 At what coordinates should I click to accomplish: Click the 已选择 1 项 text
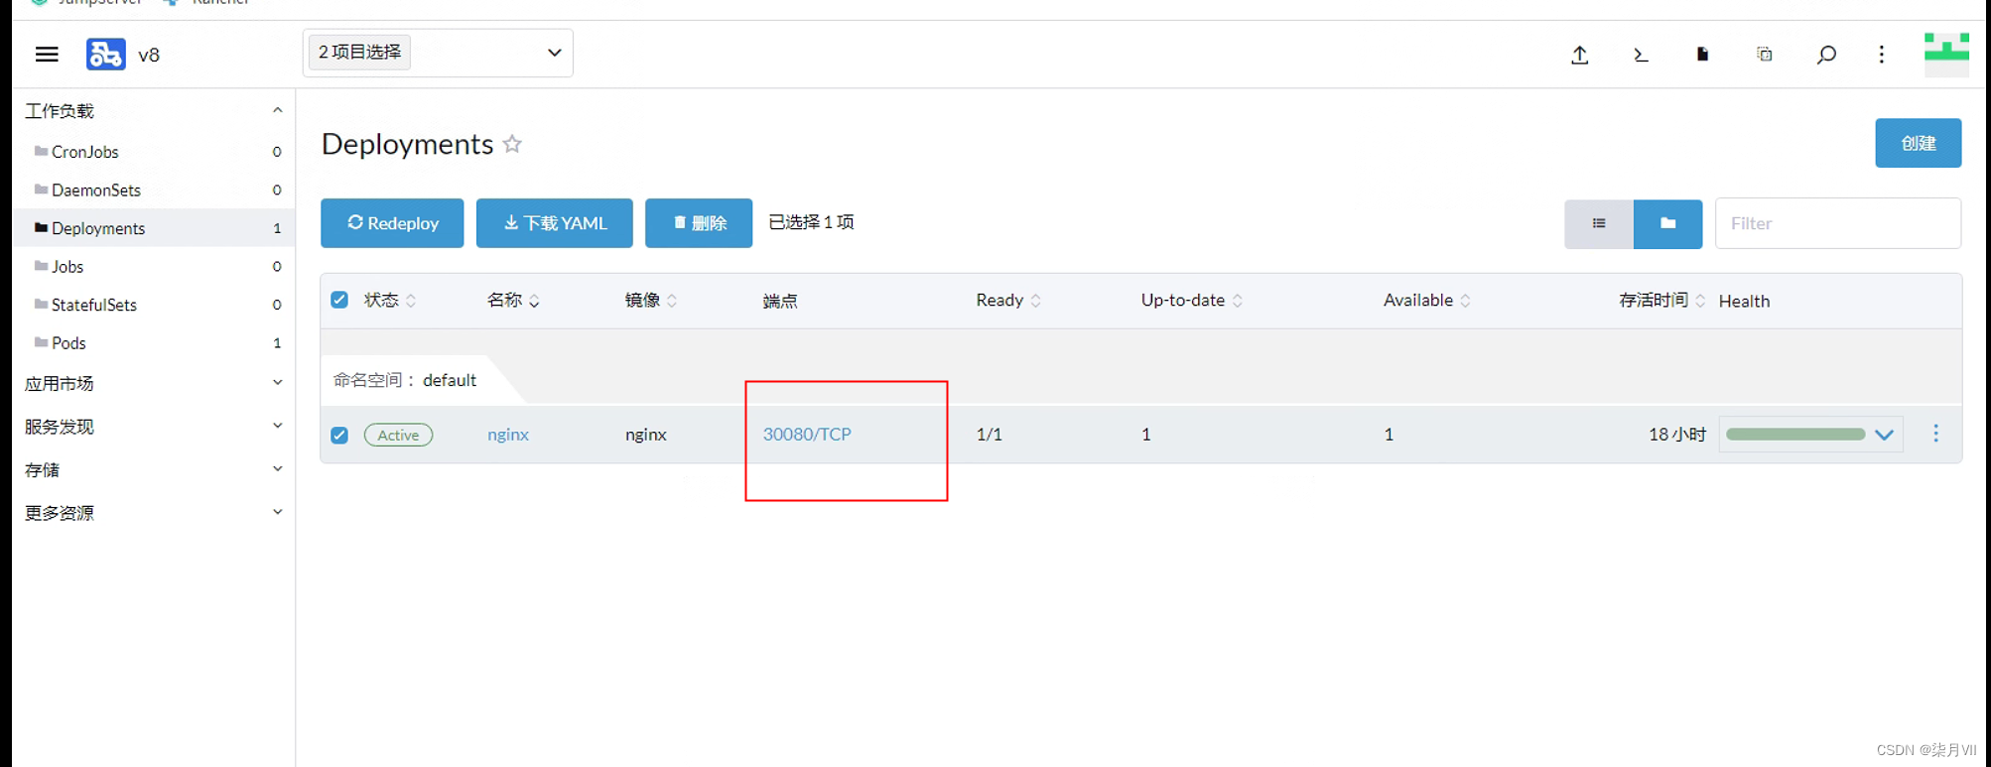pyautogui.click(x=811, y=222)
